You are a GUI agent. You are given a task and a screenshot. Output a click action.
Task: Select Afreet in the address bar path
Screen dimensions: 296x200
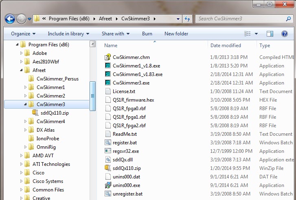point(105,19)
